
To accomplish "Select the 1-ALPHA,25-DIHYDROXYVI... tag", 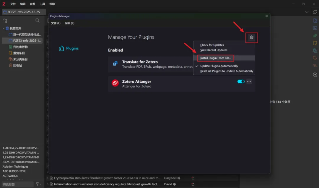I will 21,148.
